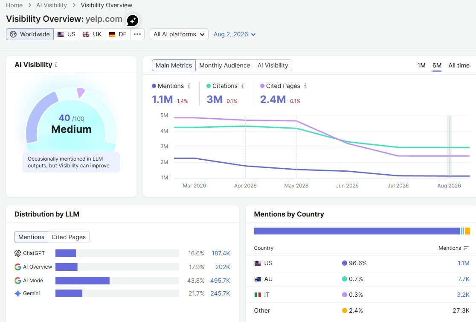476x322 pixels.
Task: Click the 96.6% US color dot
Action: pyautogui.click(x=345, y=263)
